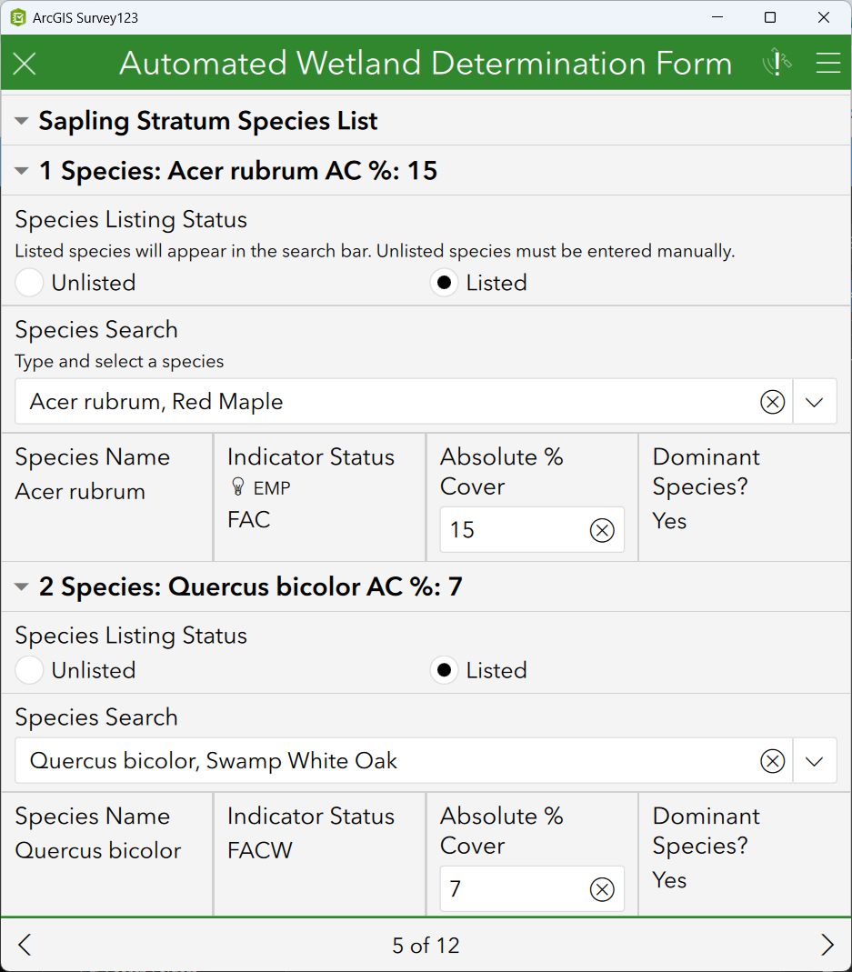Go to the next form page
852x972 pixels.
827,946
